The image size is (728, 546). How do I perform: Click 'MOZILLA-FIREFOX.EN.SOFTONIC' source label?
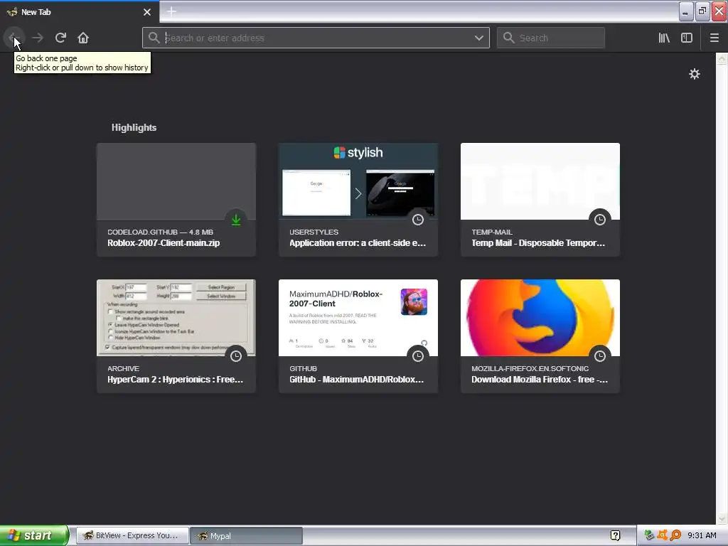pos(530,368)
